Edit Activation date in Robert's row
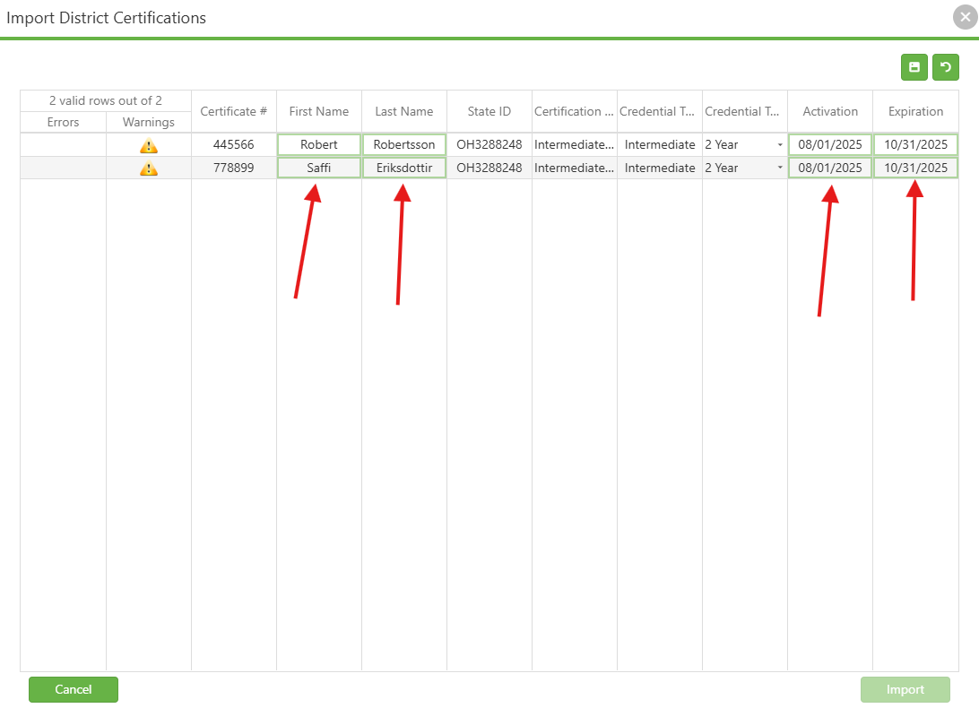 pos(830,145)
